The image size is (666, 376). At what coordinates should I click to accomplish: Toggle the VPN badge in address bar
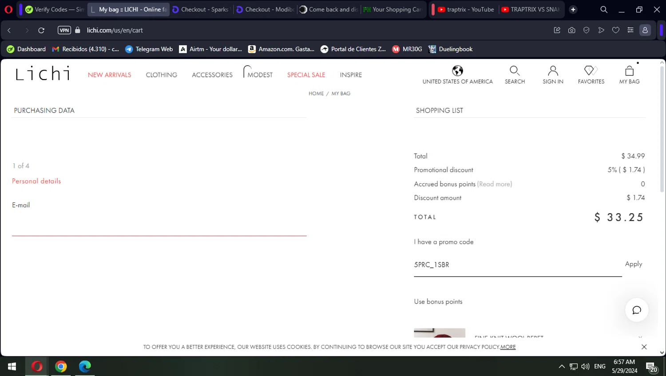pyautogui.click(x=64, y=30)
